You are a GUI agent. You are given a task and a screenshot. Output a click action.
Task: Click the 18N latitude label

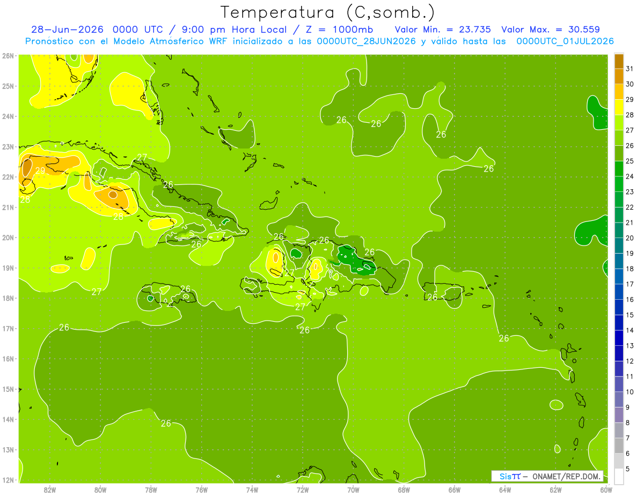(8, 298)
